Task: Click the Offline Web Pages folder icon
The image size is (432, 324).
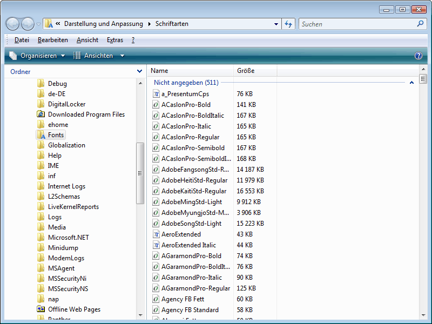Action: (x=40, y=309)
